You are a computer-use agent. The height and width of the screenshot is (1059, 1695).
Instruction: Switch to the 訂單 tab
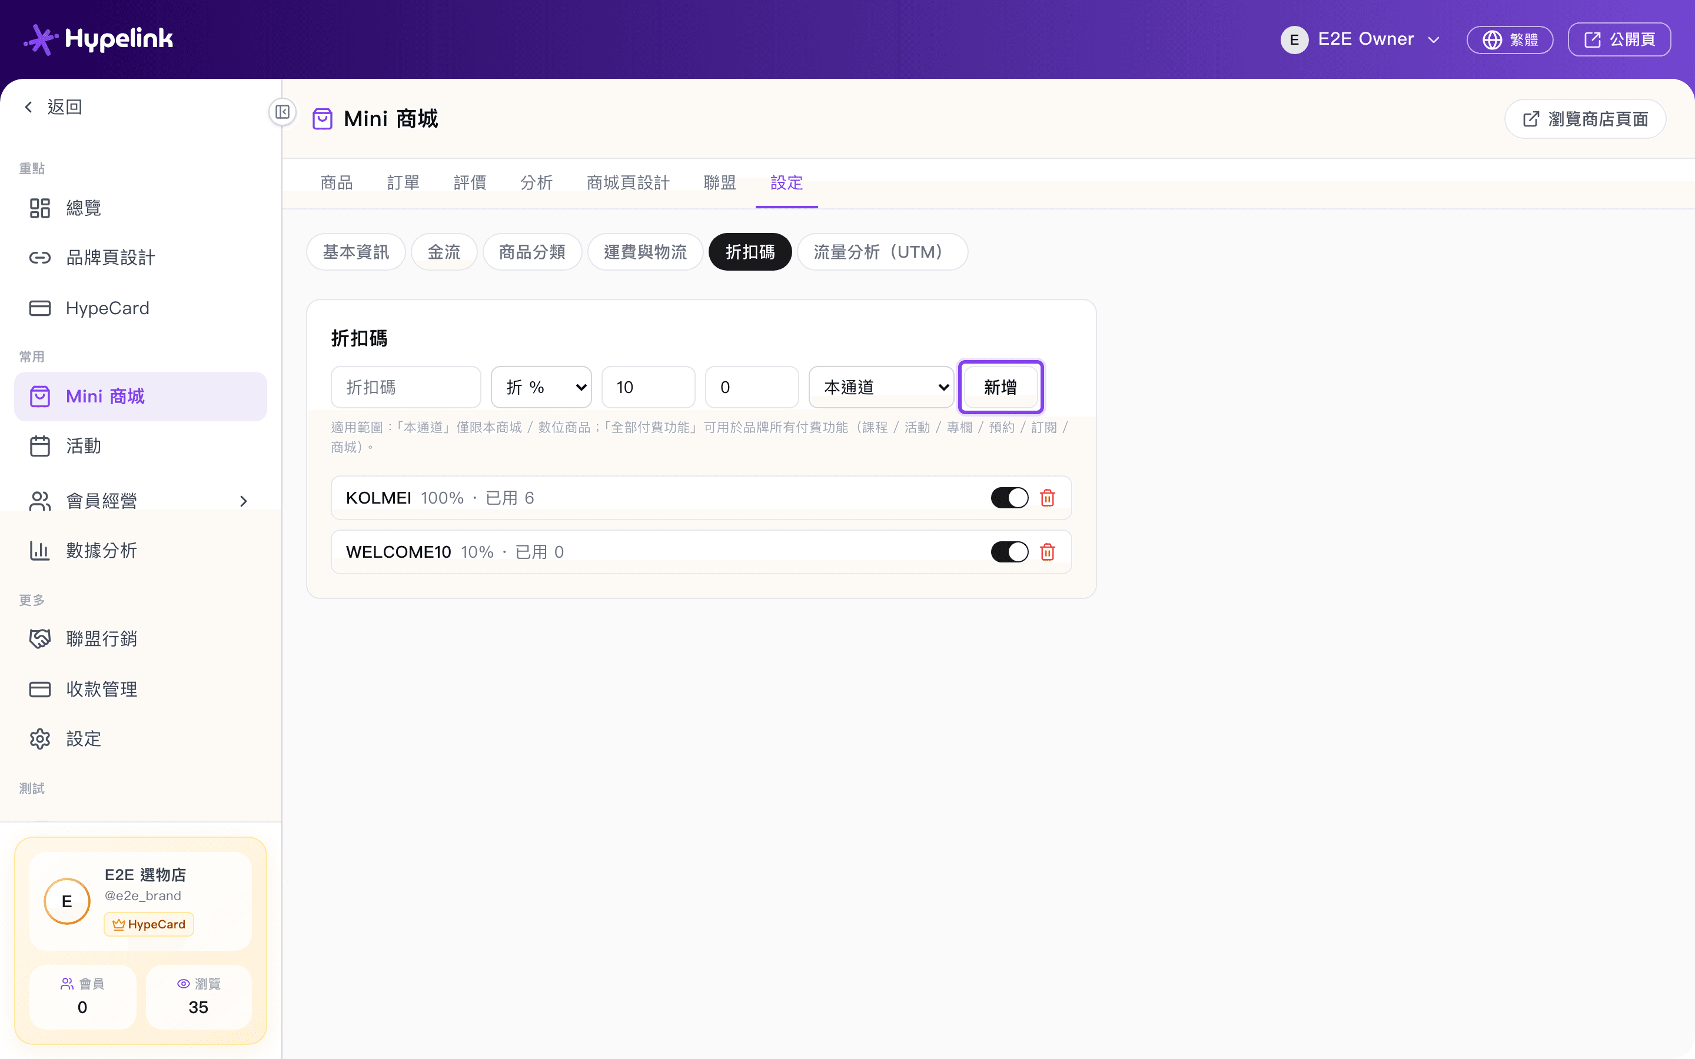pyautogui.click(x=403, y=183)
